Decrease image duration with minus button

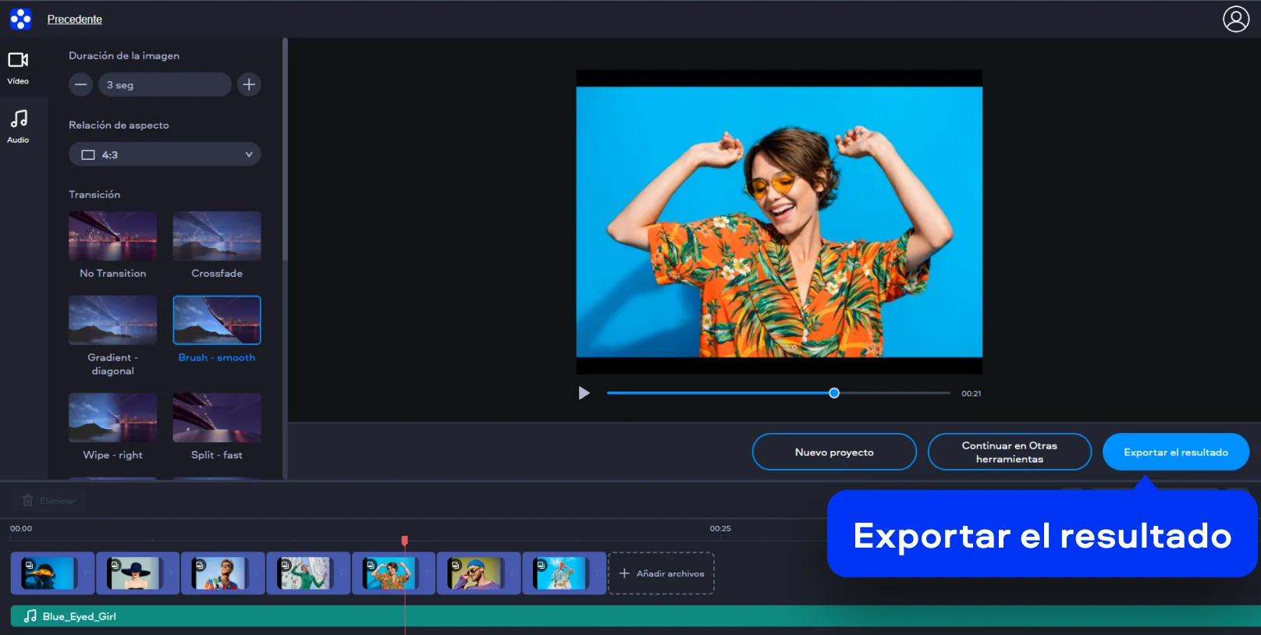[80, 84]
